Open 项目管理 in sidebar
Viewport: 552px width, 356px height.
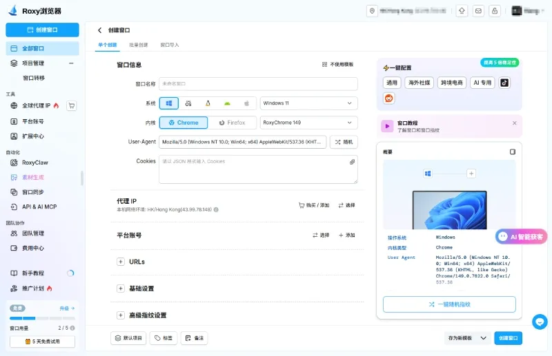click(33, 63)
